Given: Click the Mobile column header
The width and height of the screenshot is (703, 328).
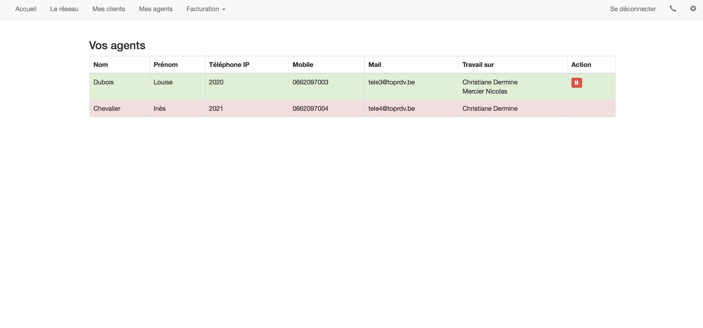Looking at the screenshot, I should 326,65.
